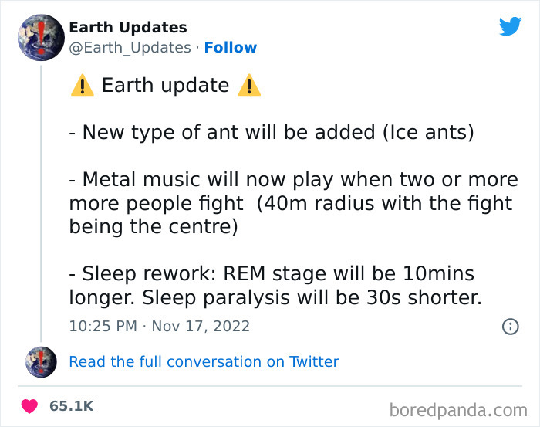Image resolution: width=540 pixels, height=427 pixels.
Task: Open the @Earth_Updates handle
Action: click(x=130, y=48)
